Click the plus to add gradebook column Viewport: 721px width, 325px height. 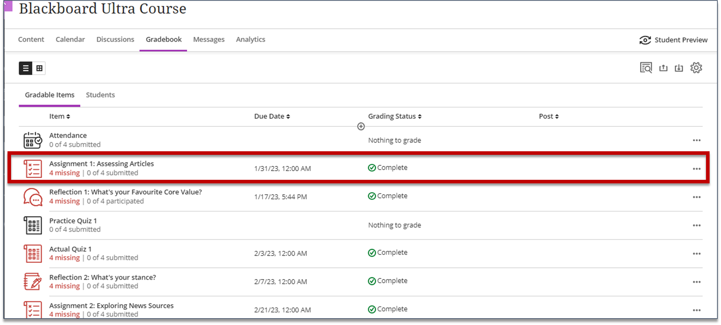[x=361, y=126]
